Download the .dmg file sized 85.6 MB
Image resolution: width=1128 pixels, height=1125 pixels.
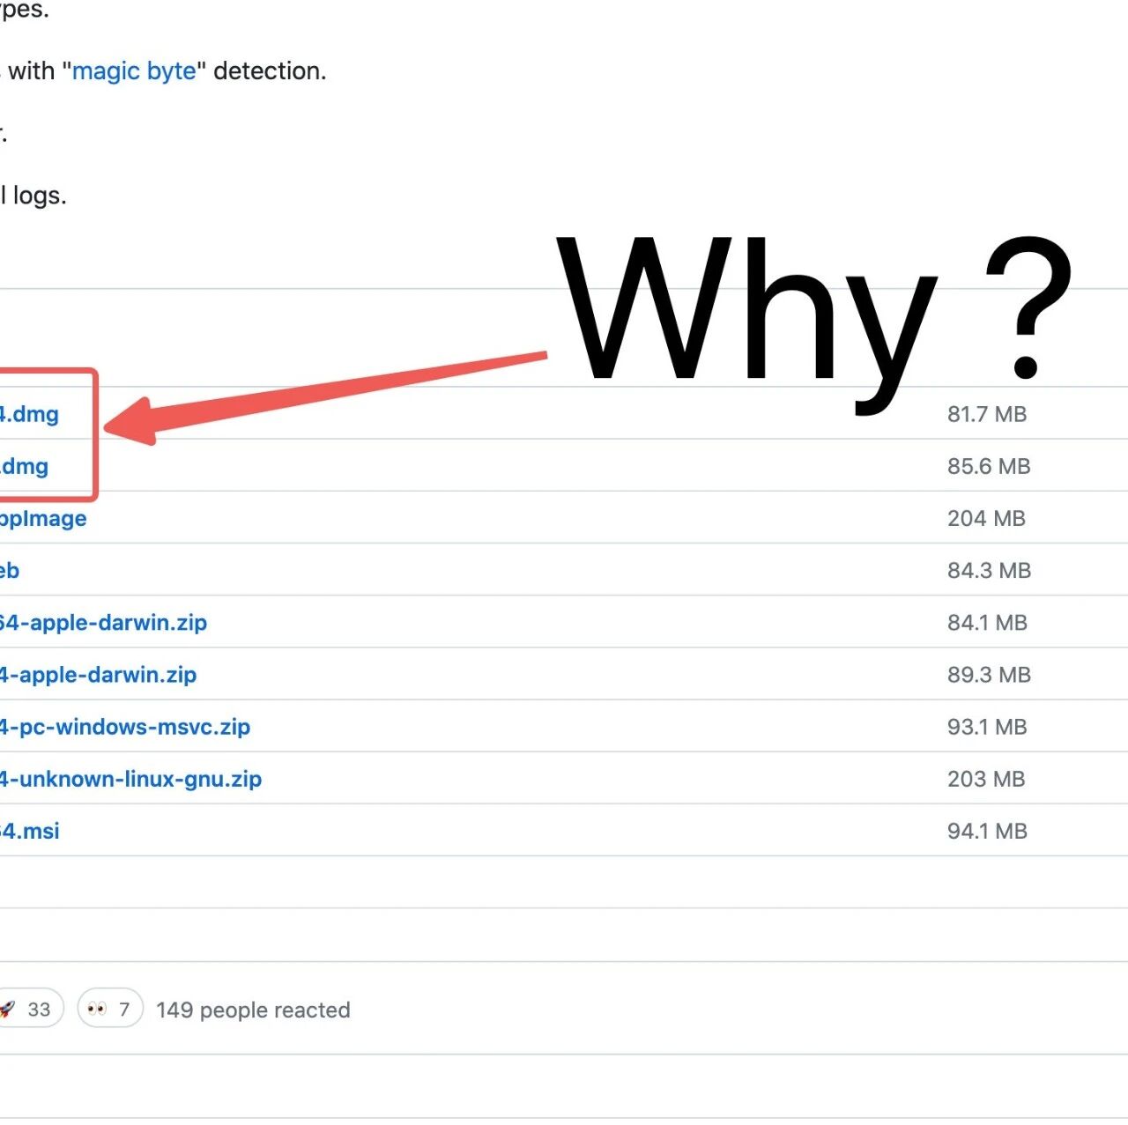point(25,466)
